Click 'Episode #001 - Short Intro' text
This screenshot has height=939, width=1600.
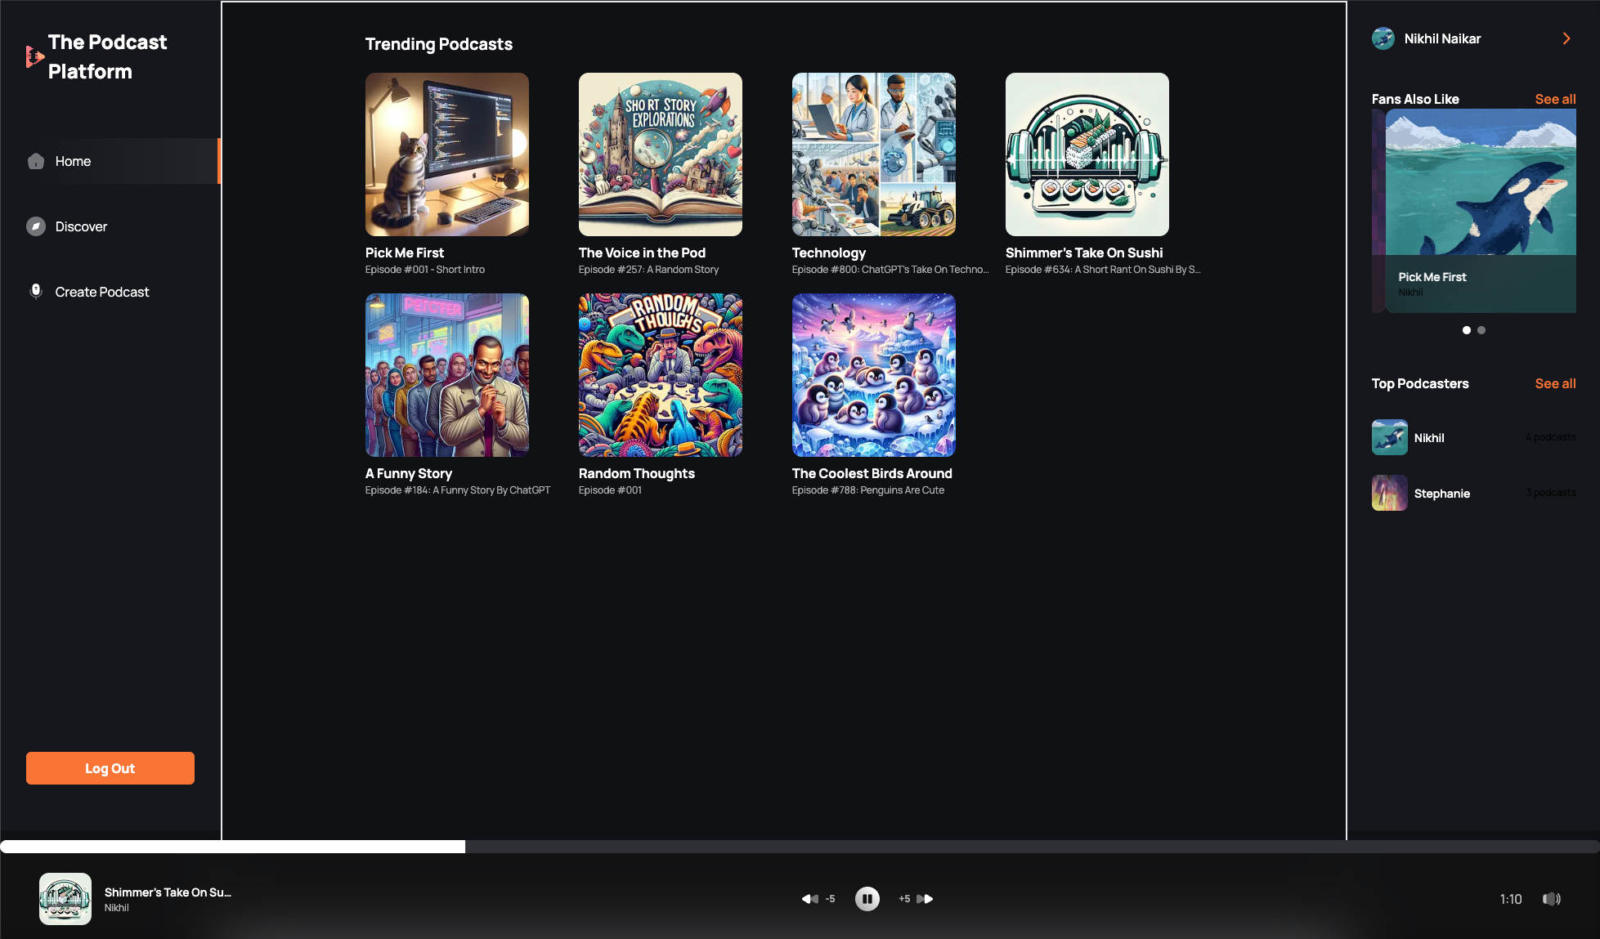(425, 270)
